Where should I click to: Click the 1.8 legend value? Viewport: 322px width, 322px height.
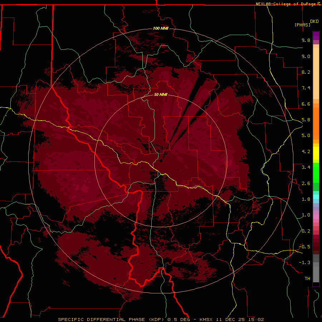point(306,199)
